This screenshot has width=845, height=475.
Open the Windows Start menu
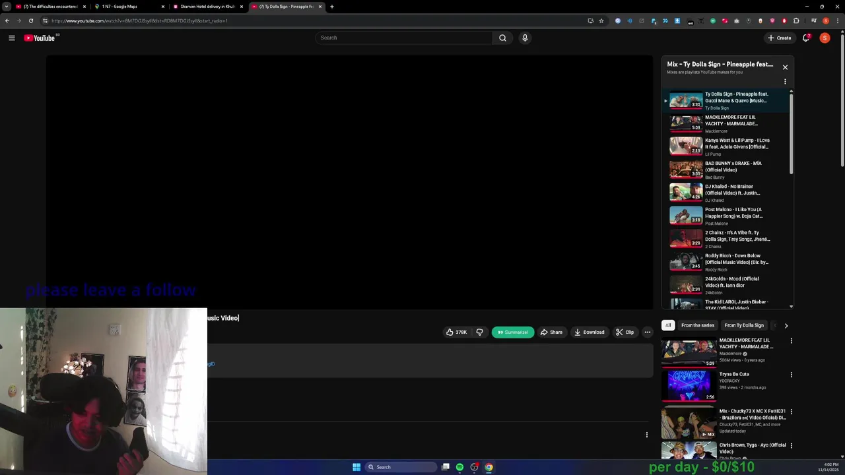356,467
